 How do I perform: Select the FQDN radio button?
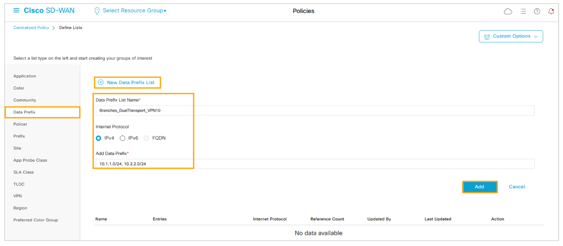[146, 138]
